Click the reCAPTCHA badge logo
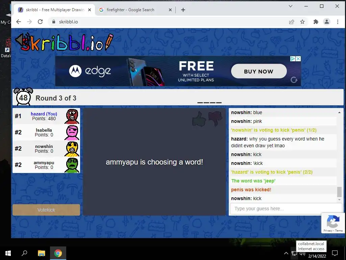 (333, 221)
